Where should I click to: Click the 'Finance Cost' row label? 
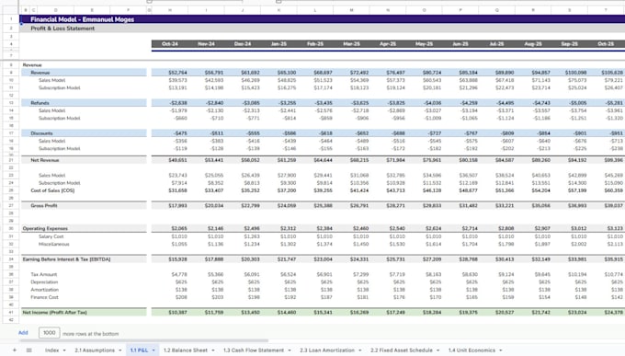pyautogui.click(x=44, y=297)
